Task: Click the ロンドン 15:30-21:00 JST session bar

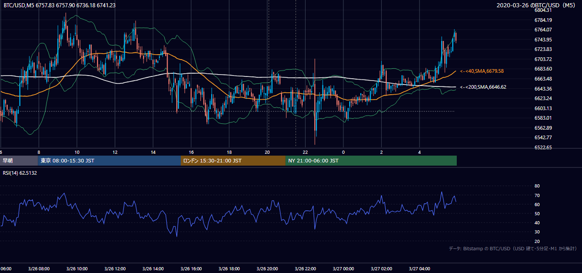Action: 233,161
